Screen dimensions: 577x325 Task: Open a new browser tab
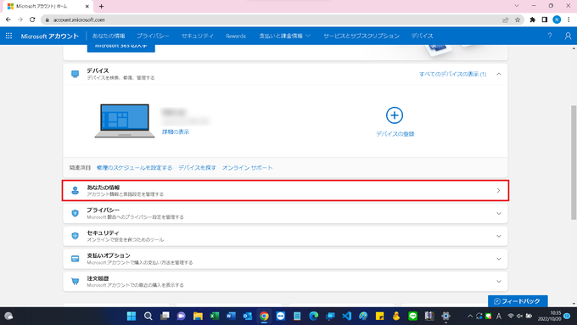(x=101, y=6)
